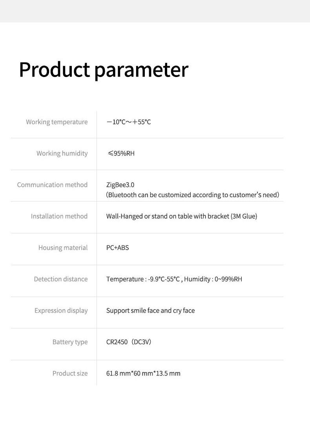
Task: Click the ≤95%RH humidity value
Action: pos(121,153)
